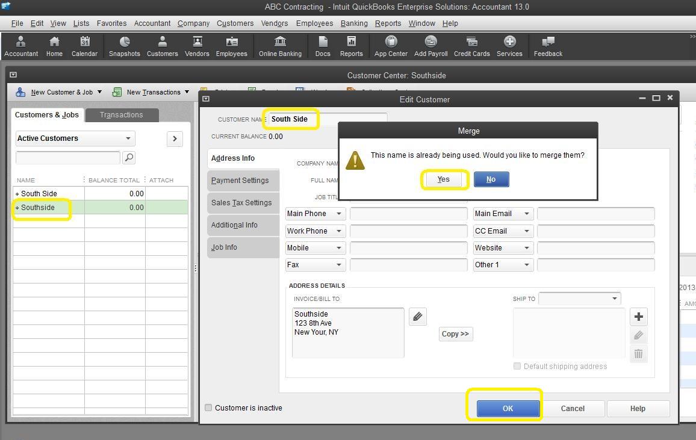This screenshot has height=440, width=696.
Task: Open Snapshots from the icon bar
Action: click(x=124, y=46)
